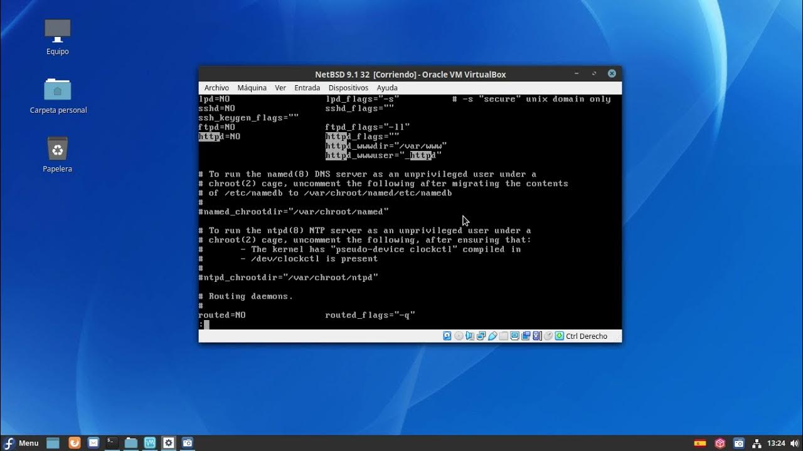Open the Dispositivos menu
This screenshot has height=451, width=803.
coord(348,88)
